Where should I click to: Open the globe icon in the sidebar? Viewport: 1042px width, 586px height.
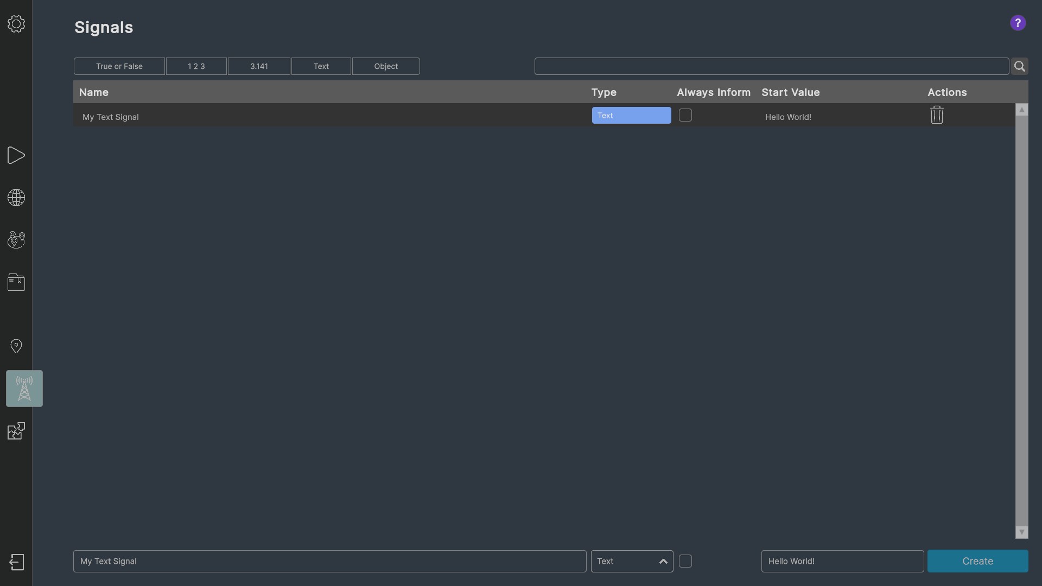pos(16,198)
